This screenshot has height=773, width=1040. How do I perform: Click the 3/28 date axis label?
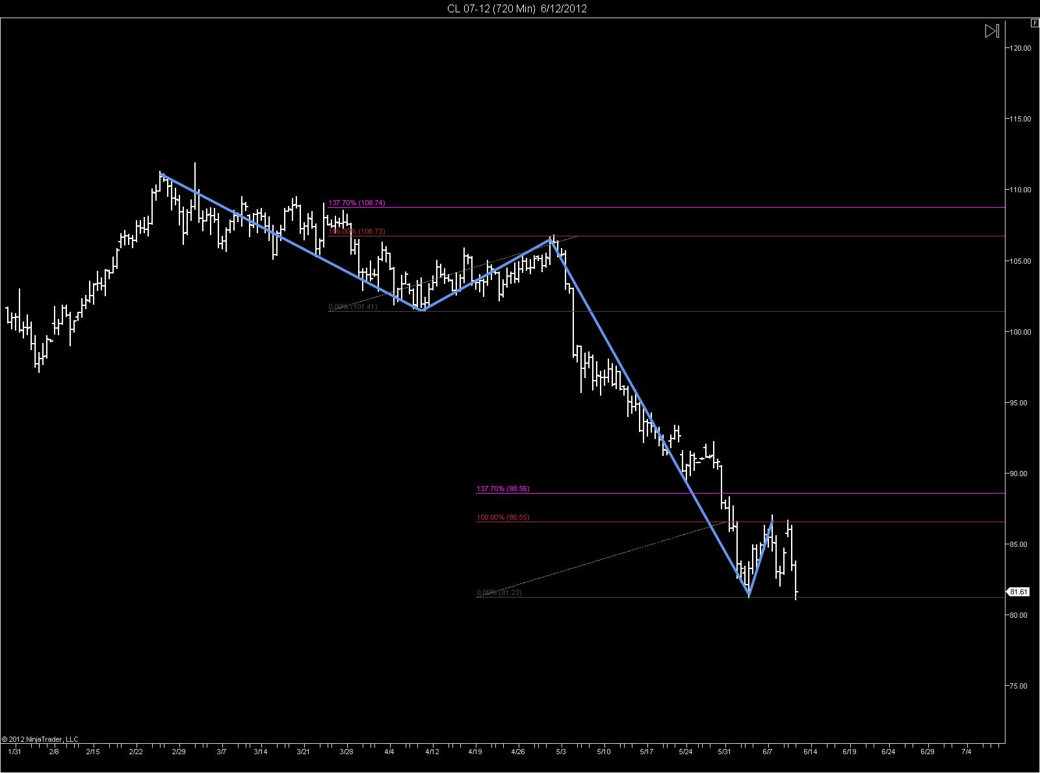[346, 752]
